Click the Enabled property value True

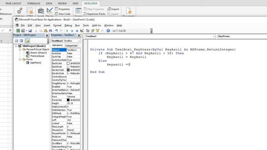pyautogui.click(x=73, y=87)
